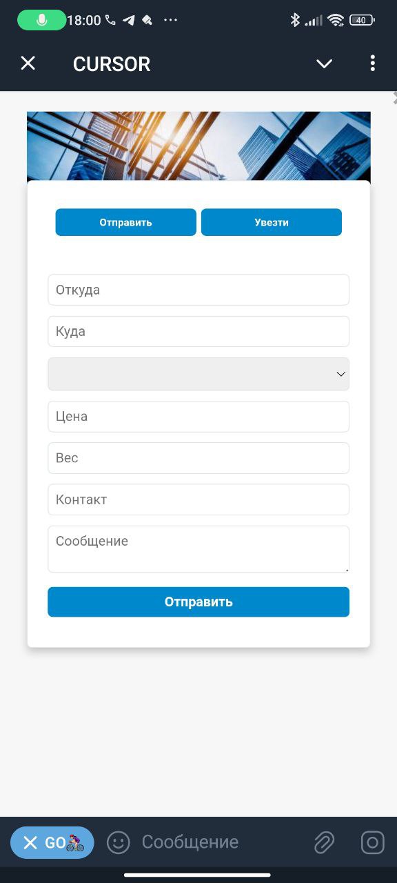The image size is (397, 883).
Task: Open the three-dot options menu
Action: click(x=372, y=63)
